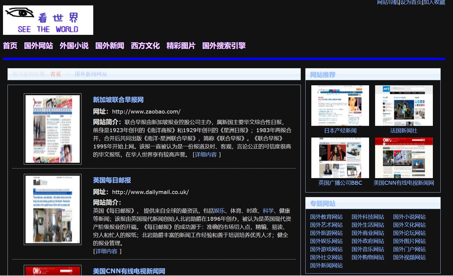Open the 法国新闻社 recommended thumbnail
The height and width of the screenshot is (276, 453).
pyautogui.click(x=404, y=105)
